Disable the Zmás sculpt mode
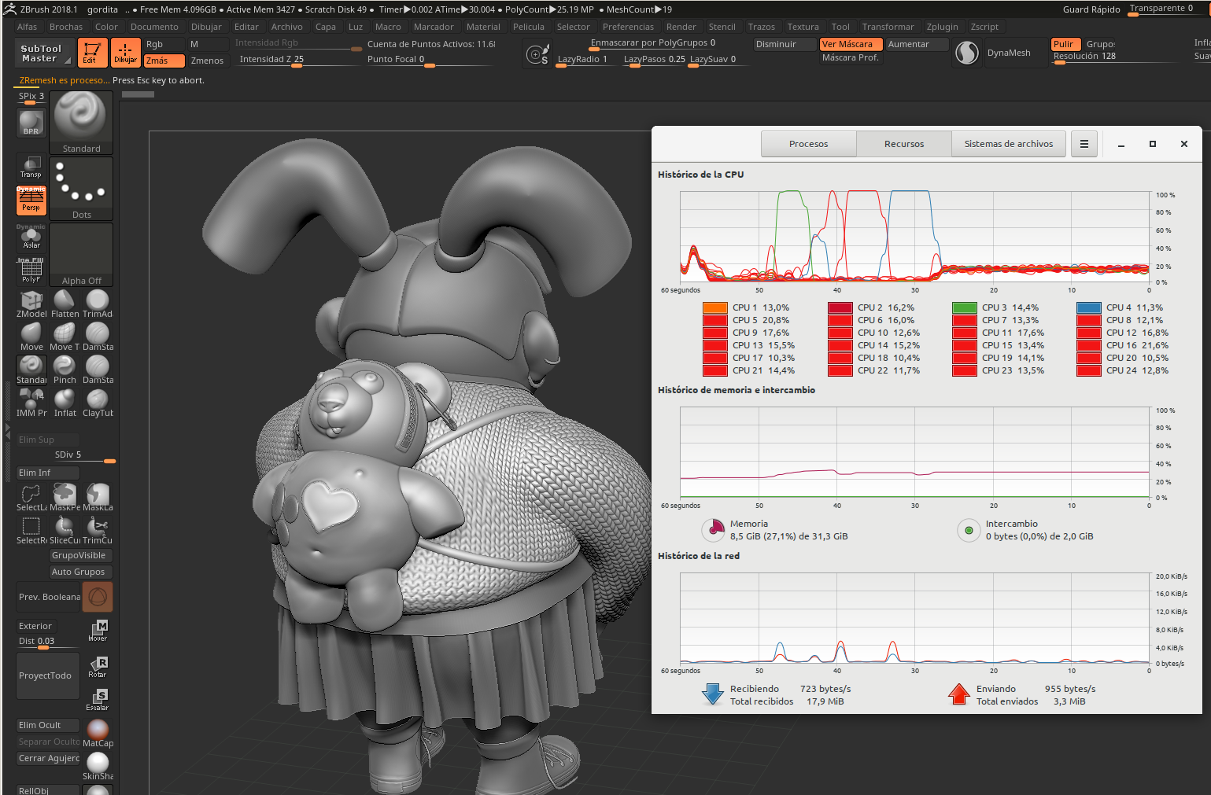This screenshot has width=1211, height=795. coord(164,61)
